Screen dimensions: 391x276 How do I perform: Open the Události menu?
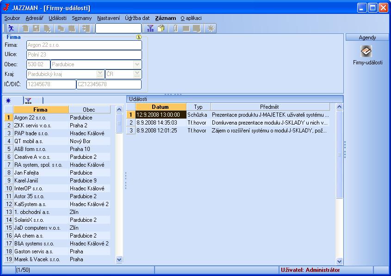pos(57,18)
